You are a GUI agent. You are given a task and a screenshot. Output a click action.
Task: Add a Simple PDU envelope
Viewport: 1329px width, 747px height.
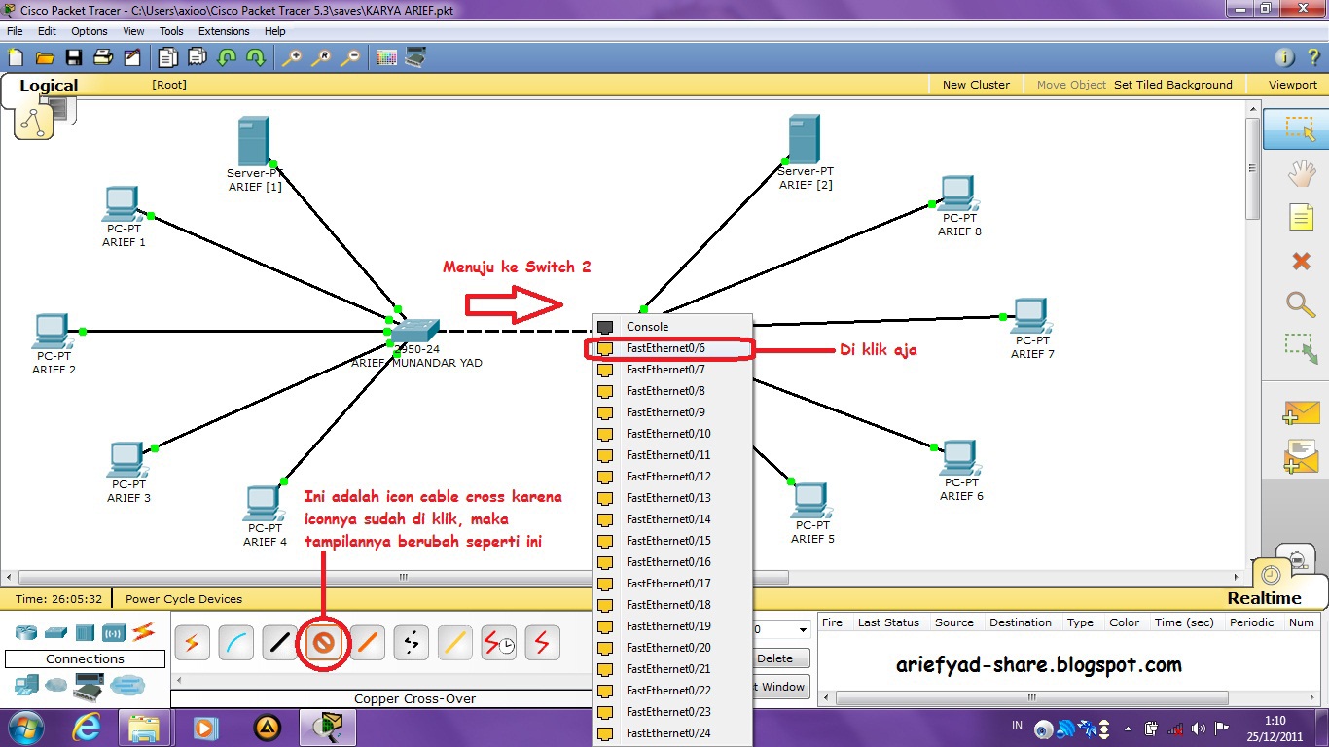pos(1301,411)
